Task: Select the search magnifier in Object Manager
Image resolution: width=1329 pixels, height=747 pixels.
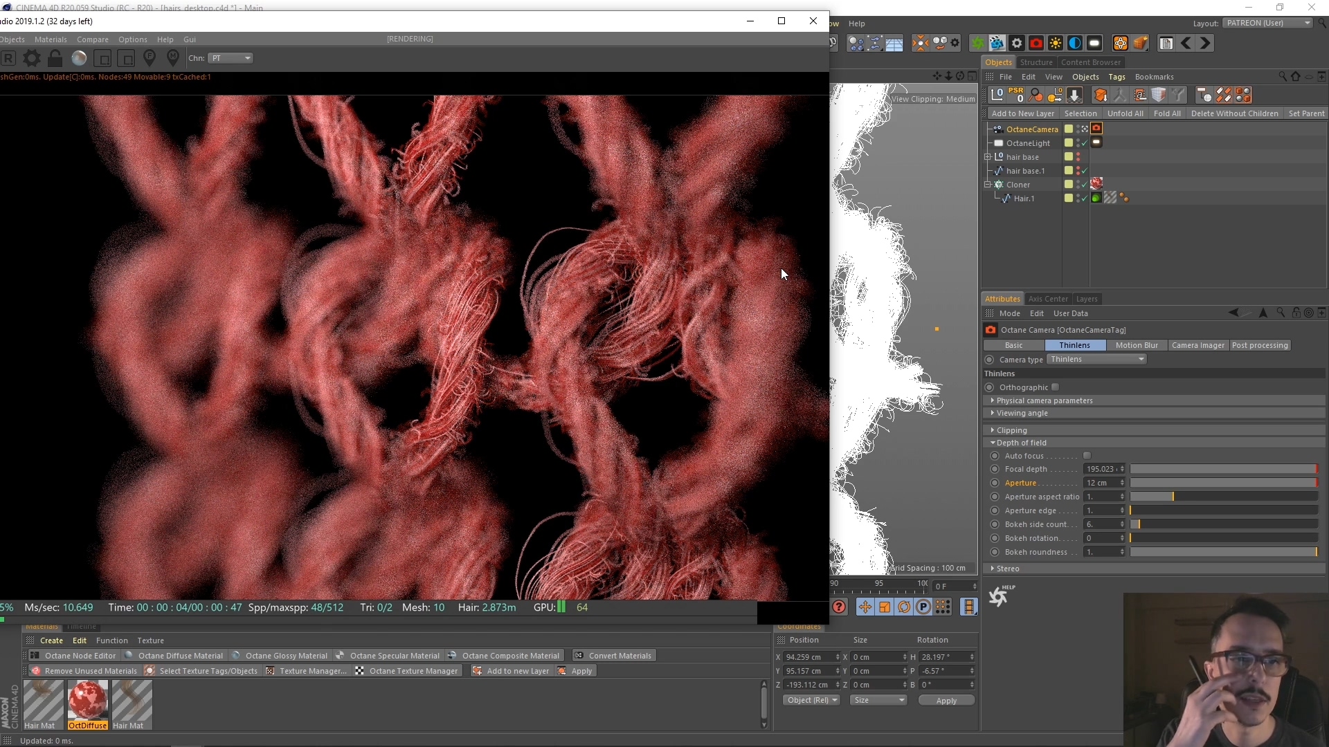Action: tap(1281, 76)
